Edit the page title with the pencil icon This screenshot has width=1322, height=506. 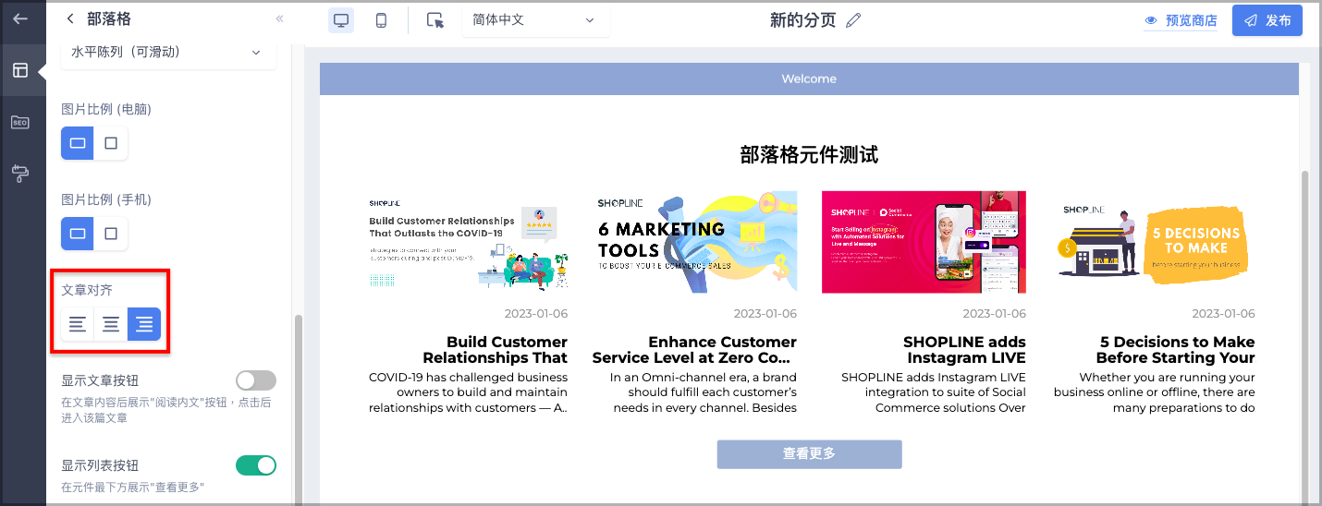coord(853,20)
